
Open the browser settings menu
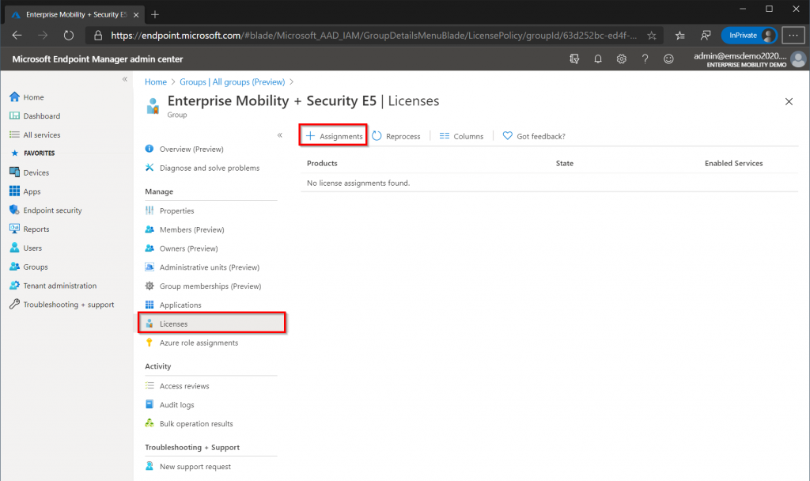(793, 35)
